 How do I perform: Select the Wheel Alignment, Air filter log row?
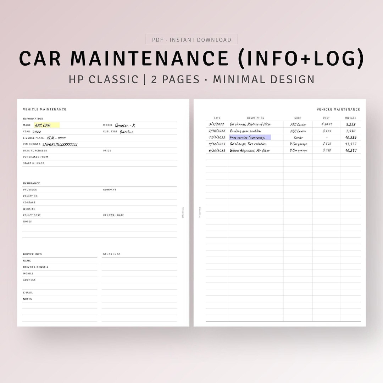[249, 150]
